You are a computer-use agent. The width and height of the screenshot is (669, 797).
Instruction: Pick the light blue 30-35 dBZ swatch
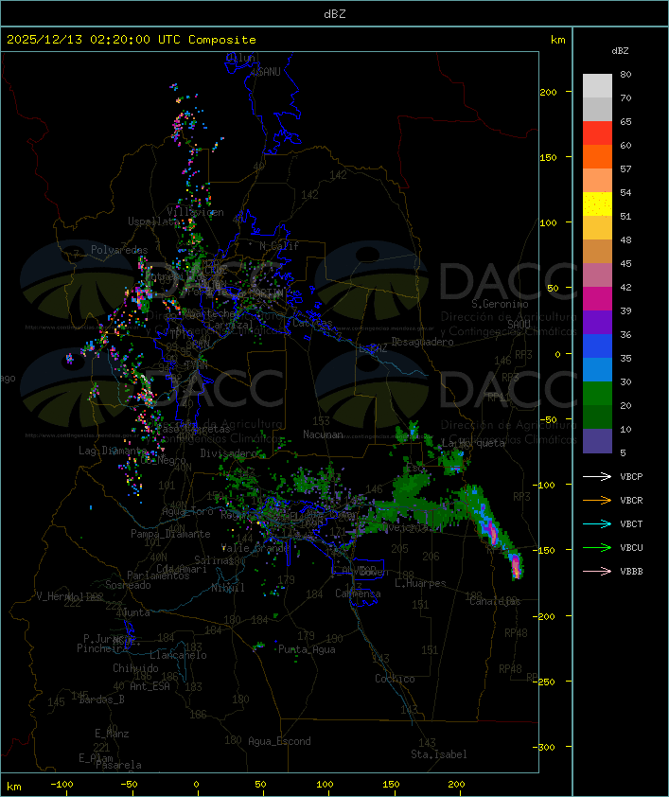click(597, 370)
